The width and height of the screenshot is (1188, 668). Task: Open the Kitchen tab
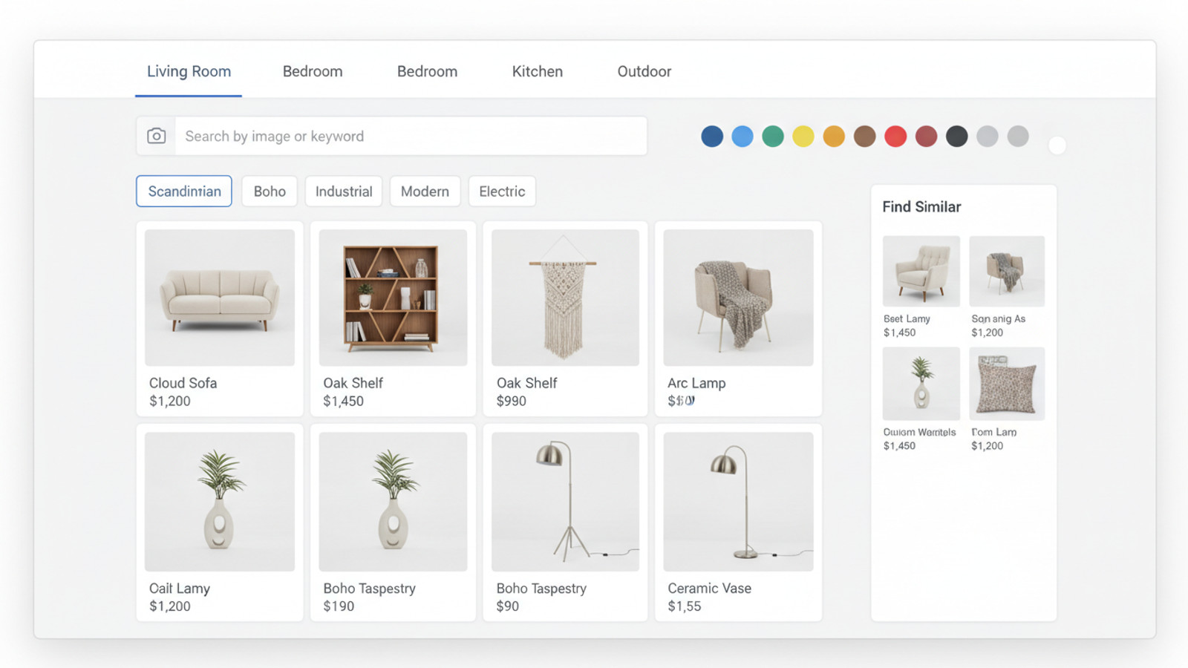(538, 71)
